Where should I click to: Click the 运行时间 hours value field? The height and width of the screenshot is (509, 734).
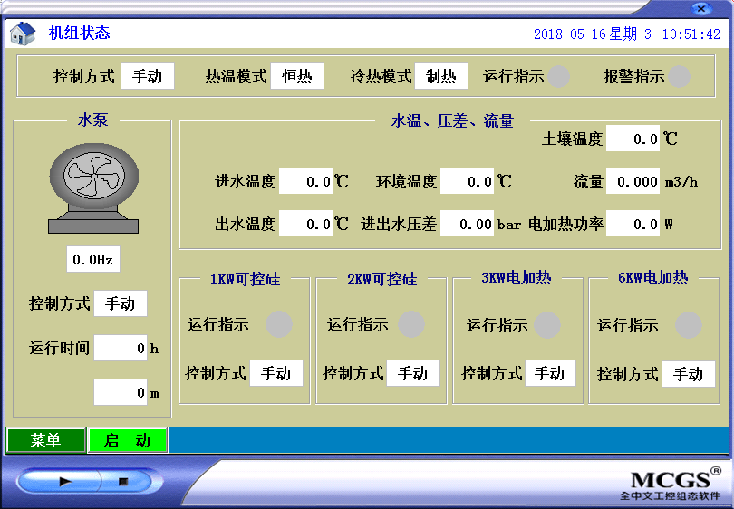pyautogui.click(x=121, y=348)
